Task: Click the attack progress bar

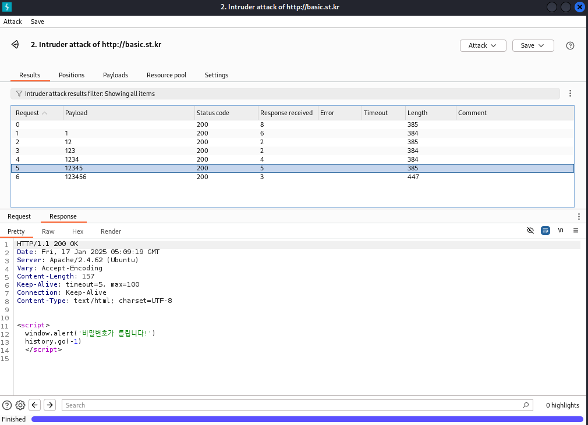Action: point(308,419)
